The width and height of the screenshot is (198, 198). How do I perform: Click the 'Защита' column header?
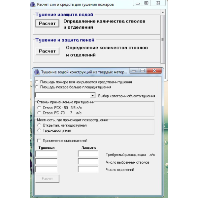89,148
